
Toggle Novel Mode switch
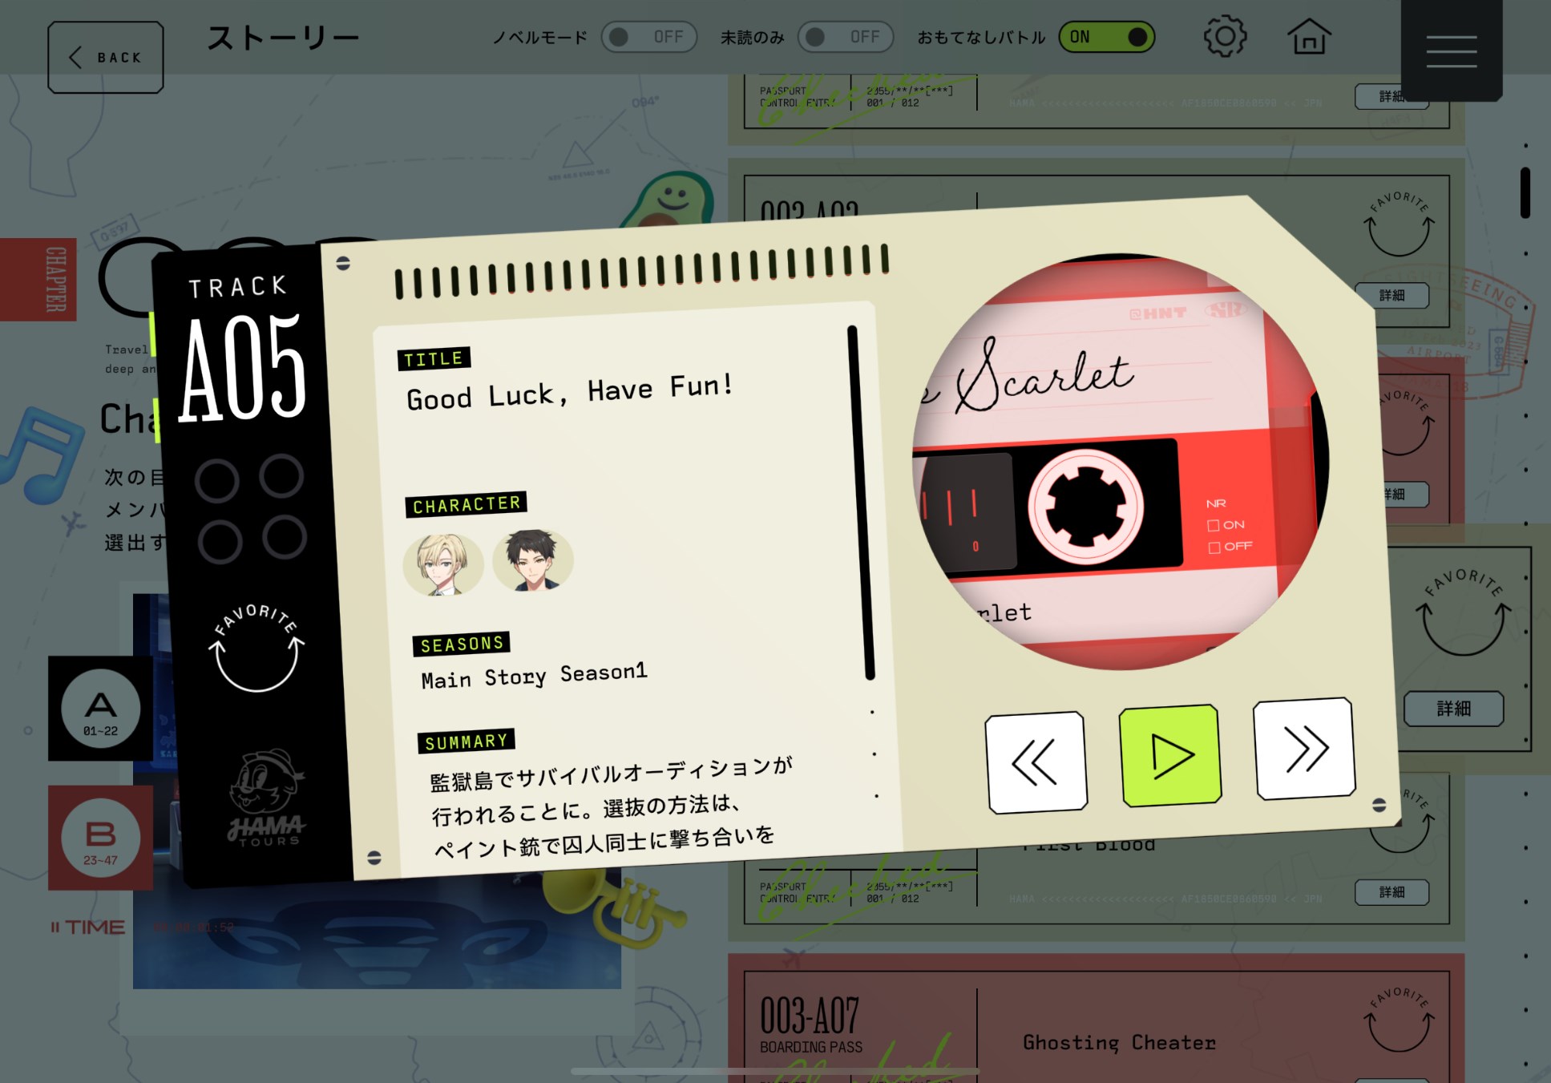[x=648, y=37]
